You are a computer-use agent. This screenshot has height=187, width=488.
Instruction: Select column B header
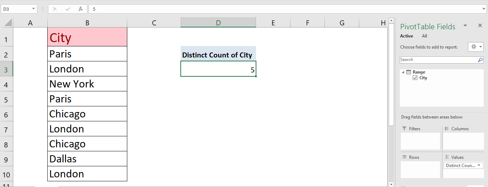coord(87,23)
